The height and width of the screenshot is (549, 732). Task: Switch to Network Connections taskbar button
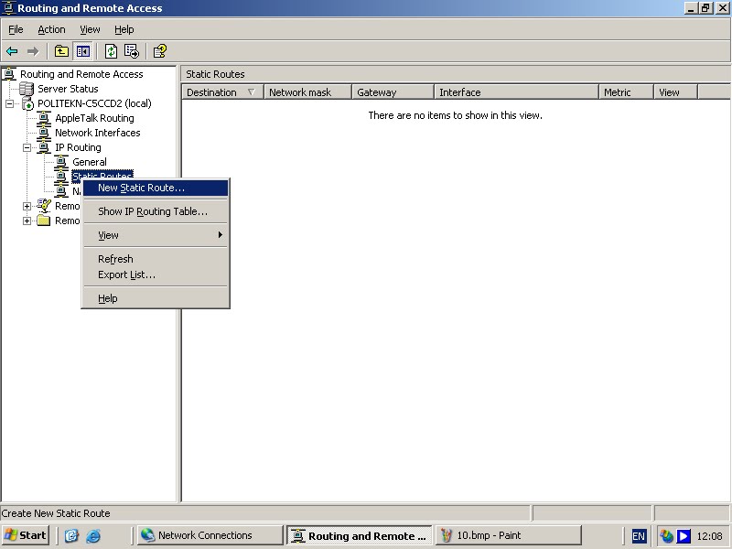(210, 535)
